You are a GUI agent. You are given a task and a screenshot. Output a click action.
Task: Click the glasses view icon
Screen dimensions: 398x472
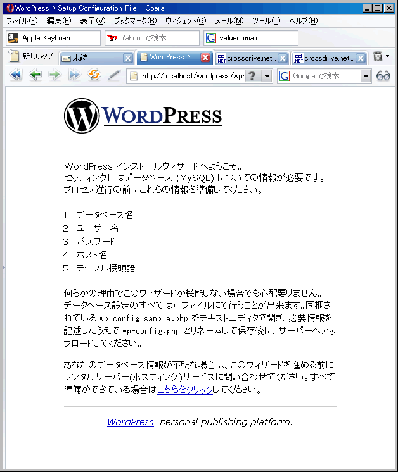point(383,76)
